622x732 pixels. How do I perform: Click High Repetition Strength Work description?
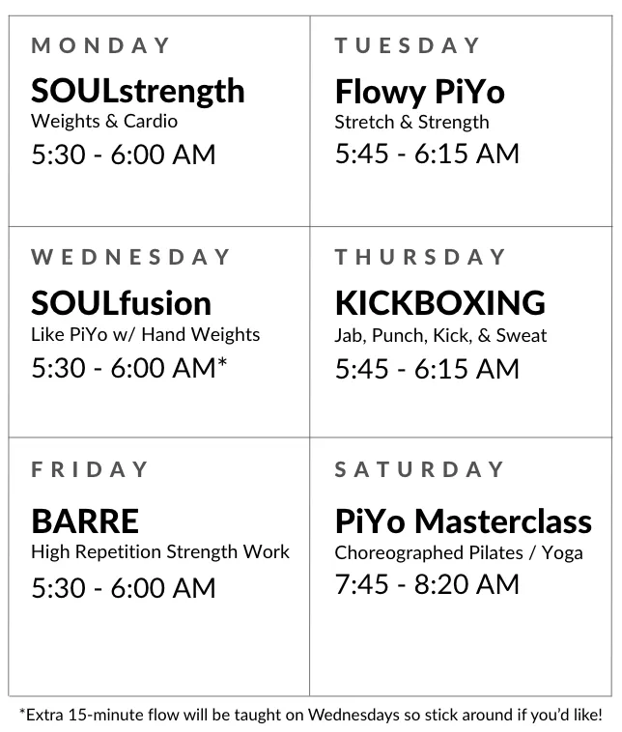coord(160,552)
